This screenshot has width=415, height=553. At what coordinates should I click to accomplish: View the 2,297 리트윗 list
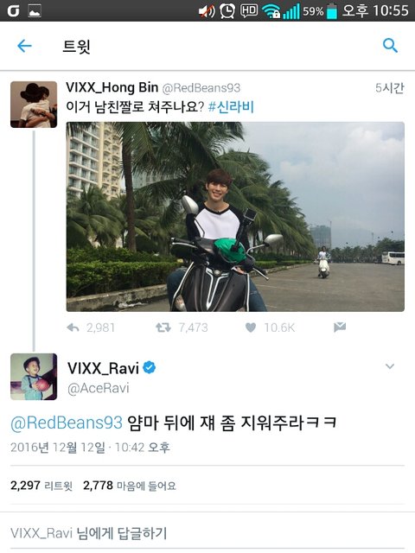[x=41, y=486]
